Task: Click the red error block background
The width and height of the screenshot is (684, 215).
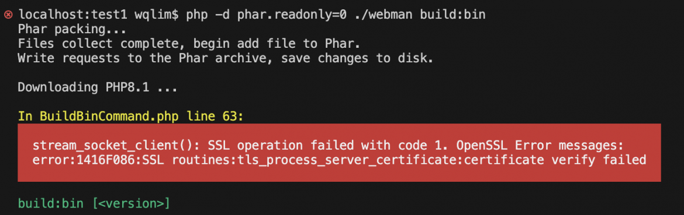Action: click(339, 153)
